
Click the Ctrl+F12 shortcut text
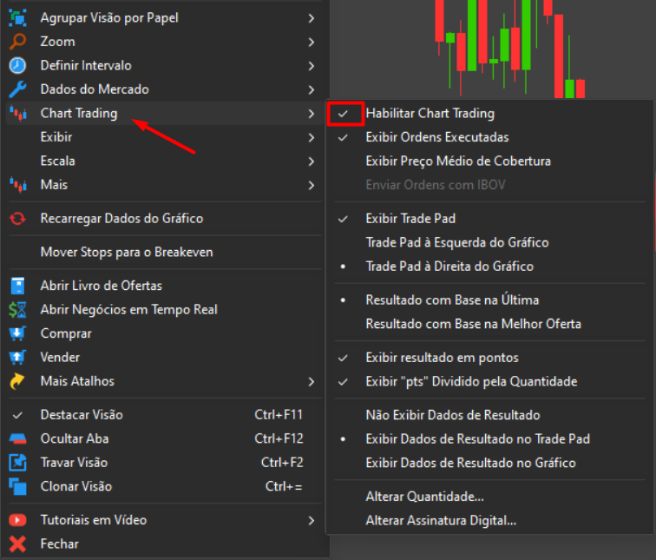tap(279, 438)
